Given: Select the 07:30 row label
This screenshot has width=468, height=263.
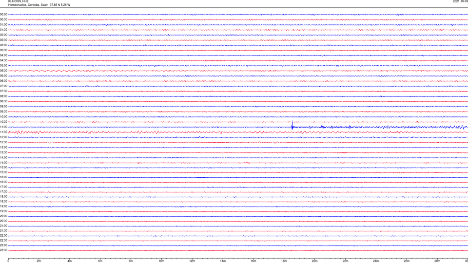Looking at the screenshot, I should pyautogui.click(x=3, y=91).
